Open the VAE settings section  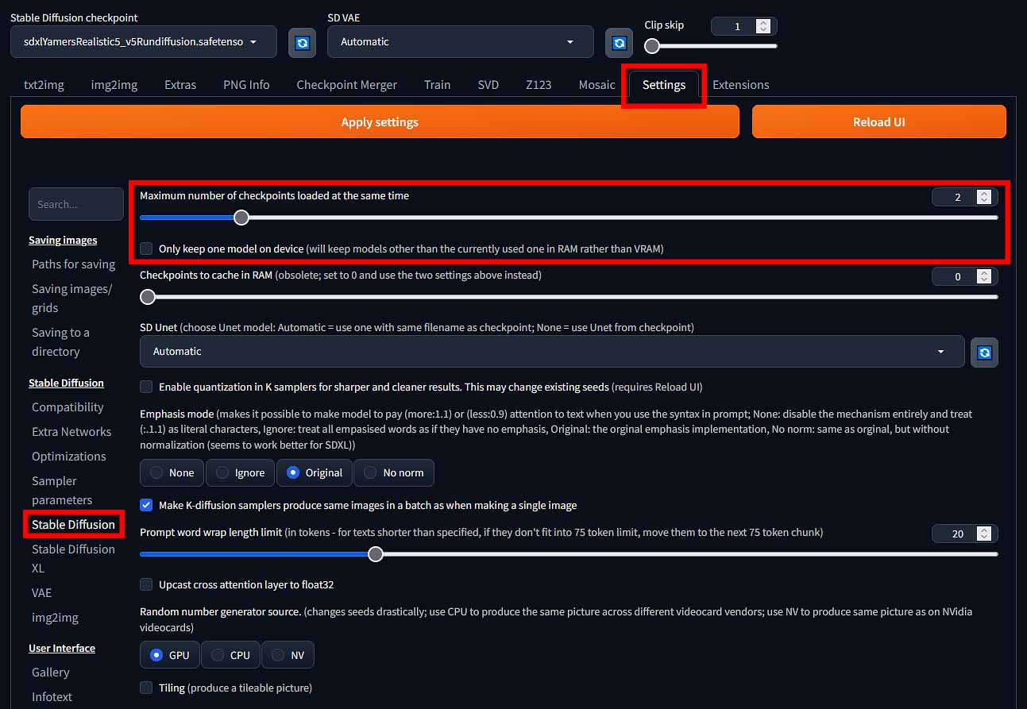tap(41, 593)
